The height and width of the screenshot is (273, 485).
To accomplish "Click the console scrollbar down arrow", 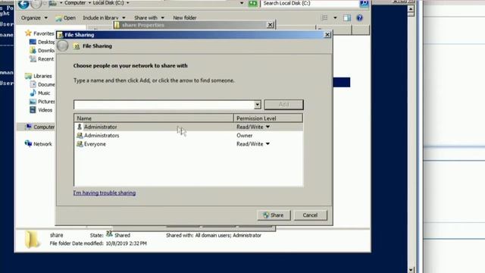I will 411,270.
